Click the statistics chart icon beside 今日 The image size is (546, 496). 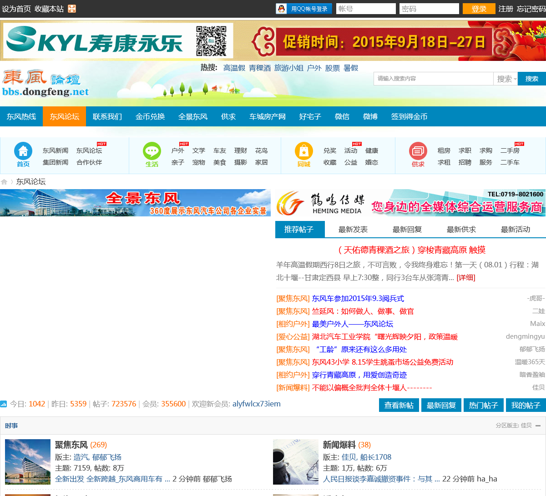point(4,404)
